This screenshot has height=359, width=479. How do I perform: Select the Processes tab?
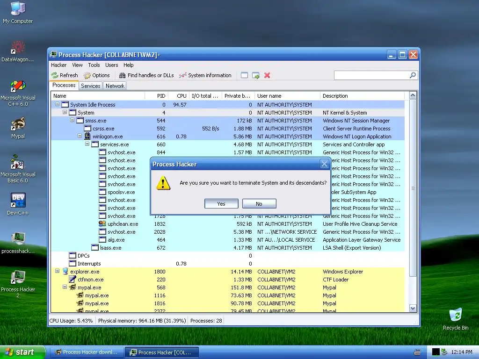[64, 85]
